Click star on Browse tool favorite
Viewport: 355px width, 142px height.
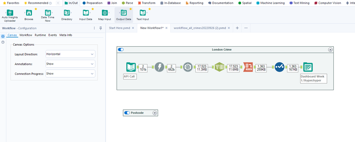pyautogui.click(x=36, y=9)
